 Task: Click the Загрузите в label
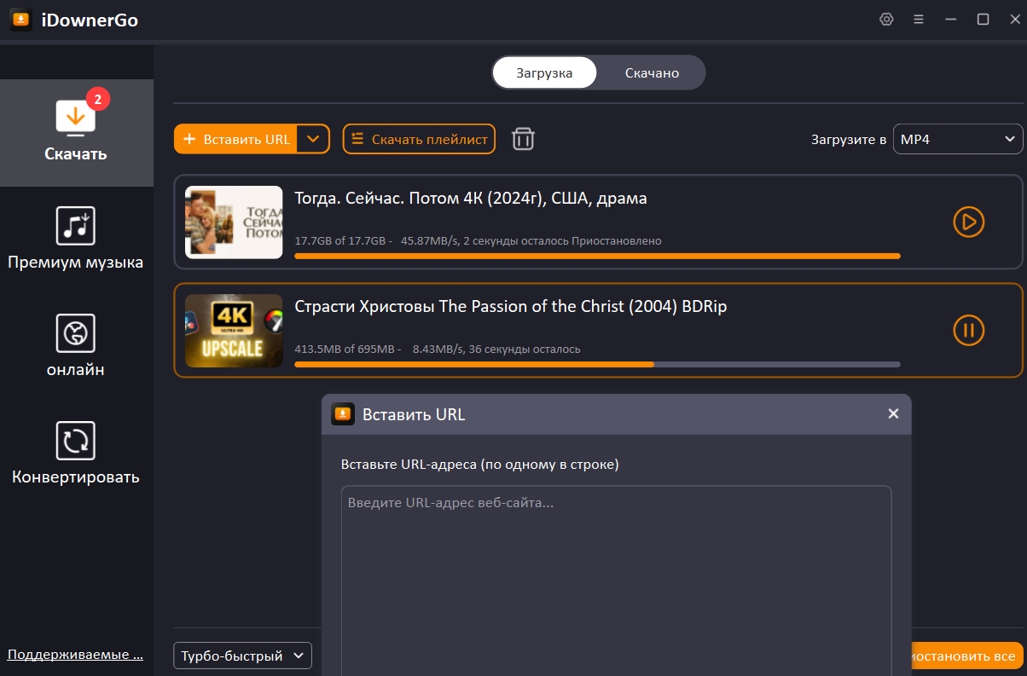coord(848,140)
